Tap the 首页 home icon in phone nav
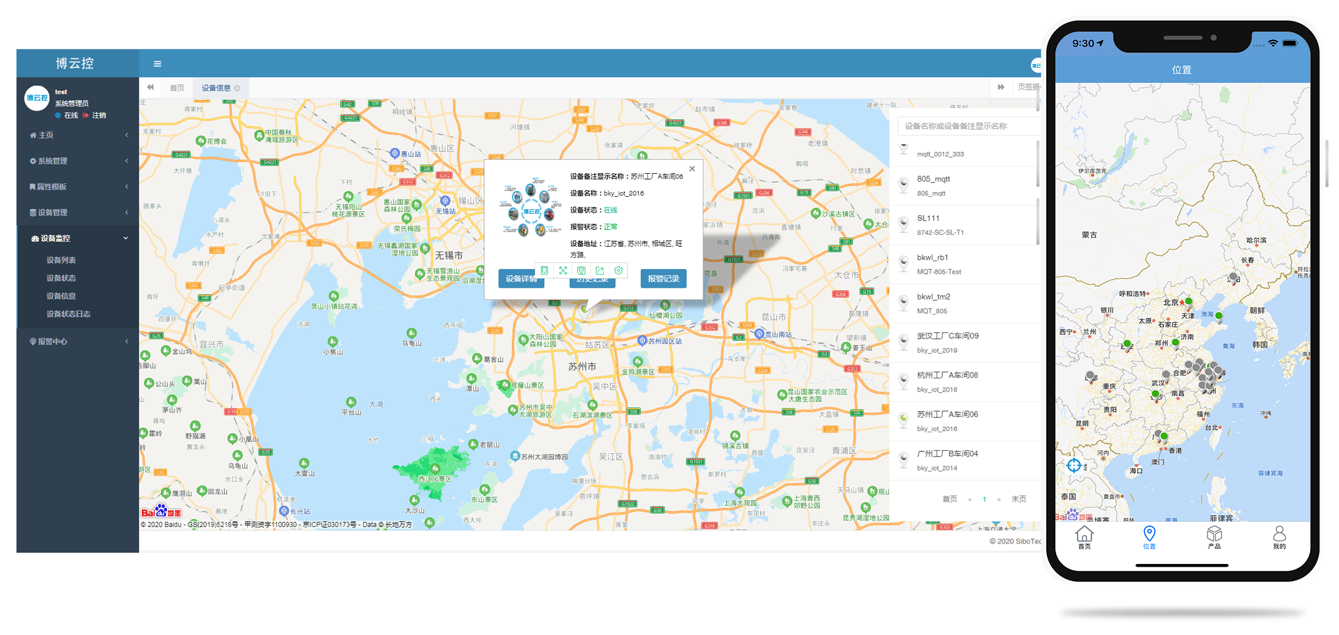 click(x=1084, y=536)
